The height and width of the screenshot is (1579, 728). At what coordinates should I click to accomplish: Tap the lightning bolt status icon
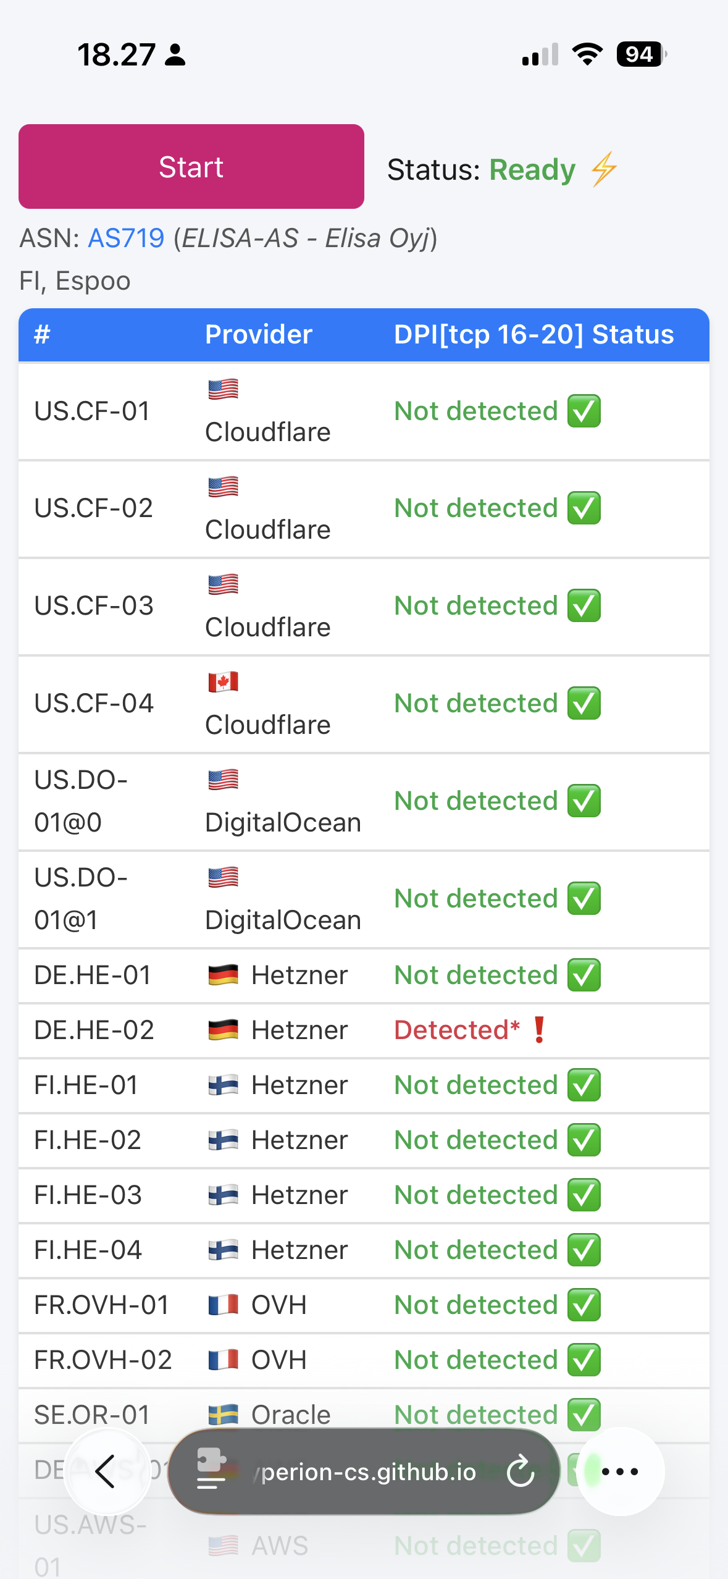(604, 169)
